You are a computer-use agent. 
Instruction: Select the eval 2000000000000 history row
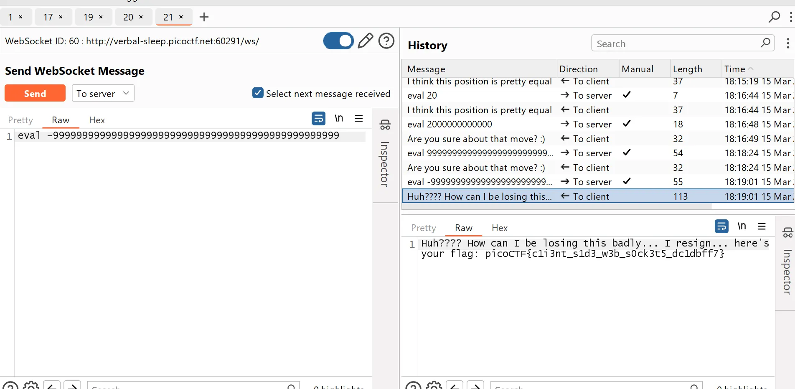click(x=450, y=125)
